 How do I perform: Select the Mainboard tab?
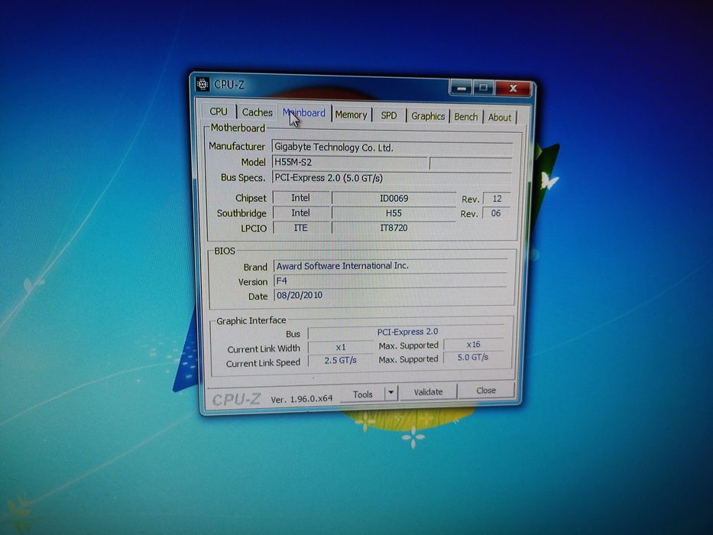tap(303, 112)
